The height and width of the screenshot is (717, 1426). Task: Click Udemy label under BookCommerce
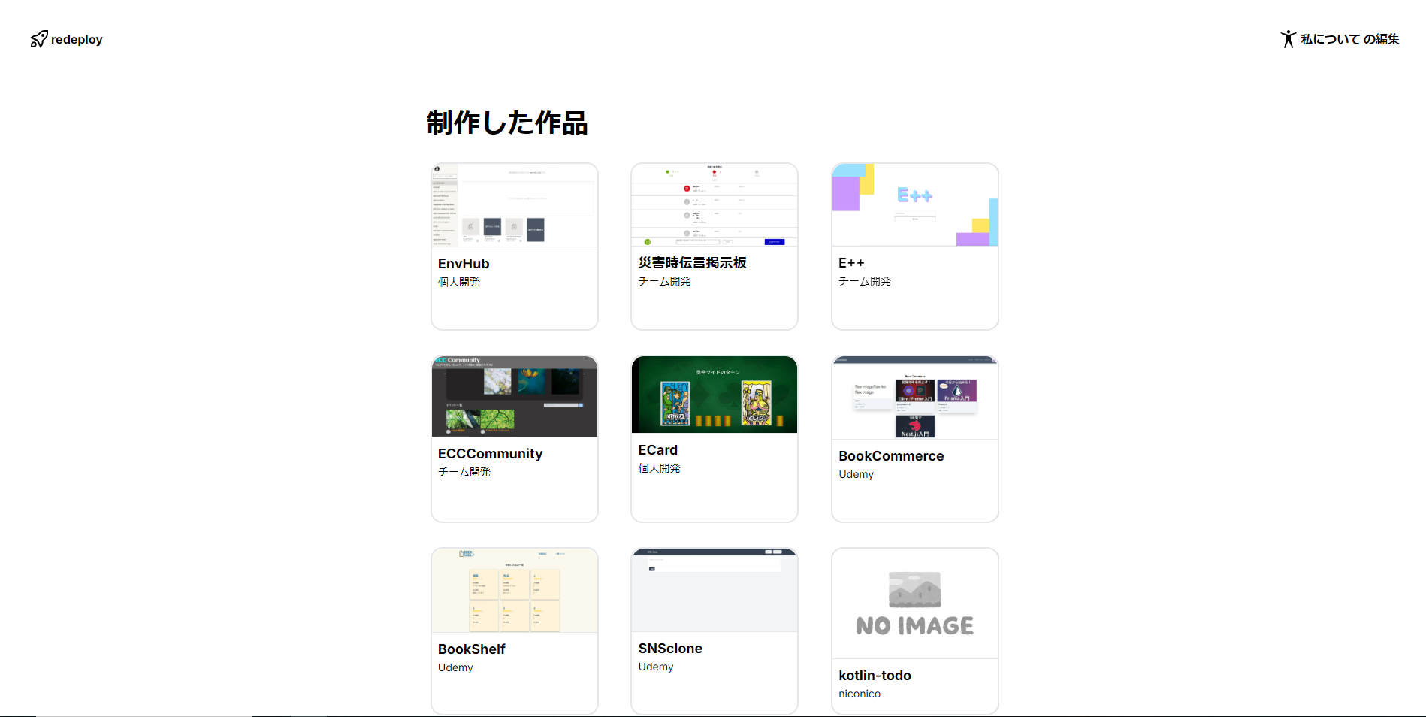tap(857, 474)
